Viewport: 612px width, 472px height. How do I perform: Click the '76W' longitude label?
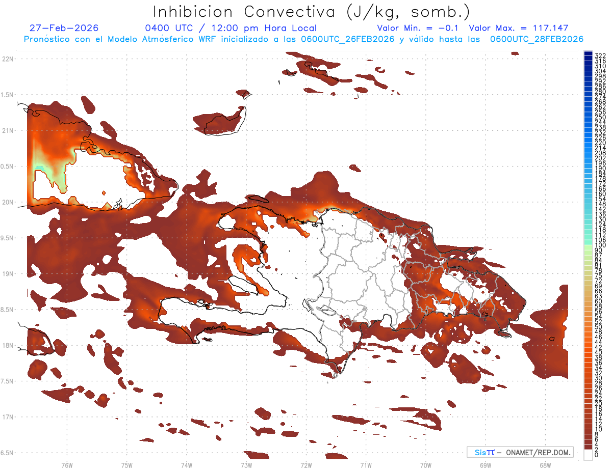click(67, 465)
